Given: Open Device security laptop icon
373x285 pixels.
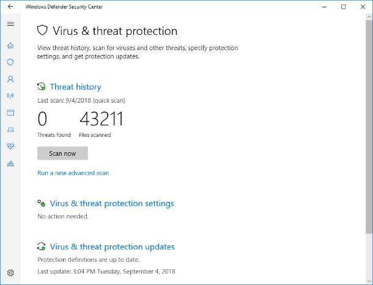Looking at the screenshot, I should click(10, 130).
